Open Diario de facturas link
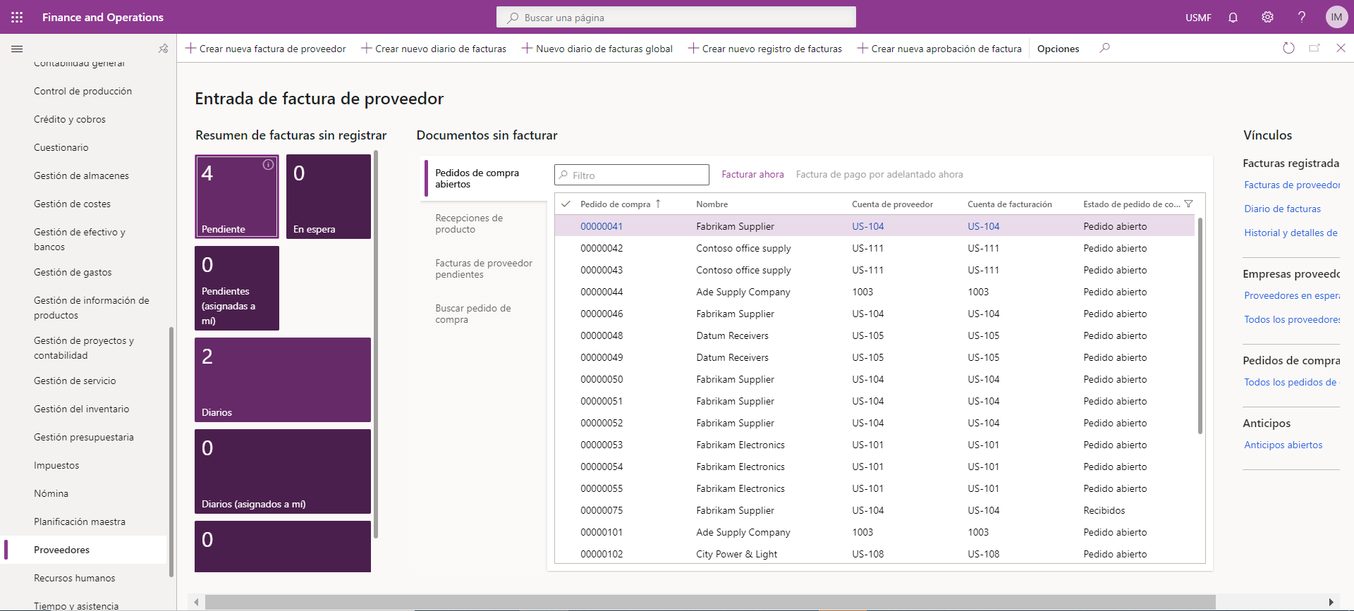The width and height of the screenshot is (1354, 611). (1282, 209)
